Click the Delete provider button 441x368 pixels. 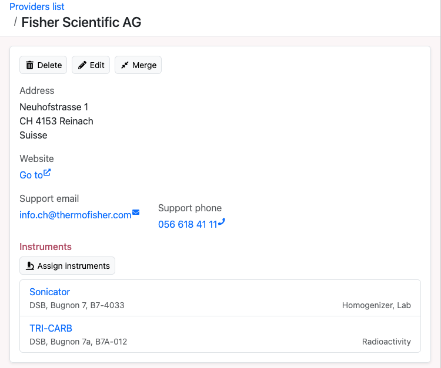pyautogui.click(x=44, y=65)
